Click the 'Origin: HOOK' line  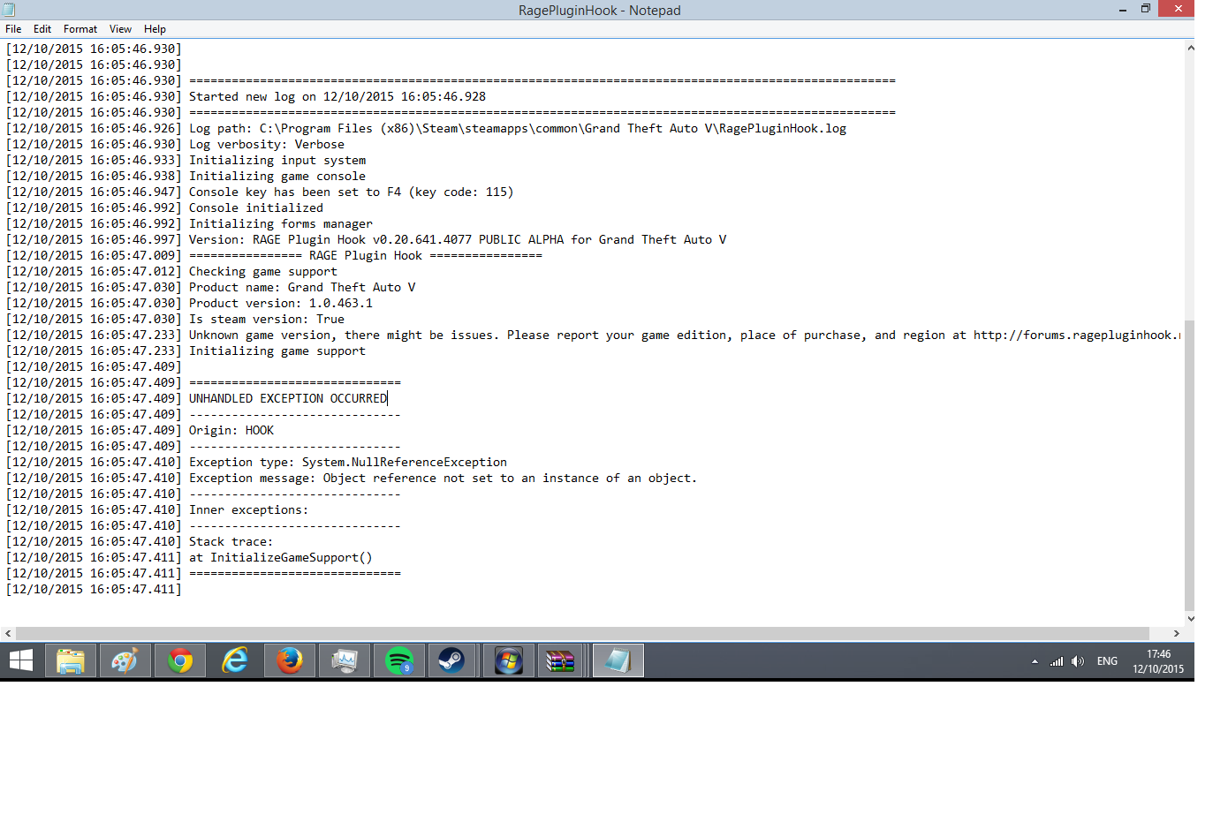(x=231, y=431)
